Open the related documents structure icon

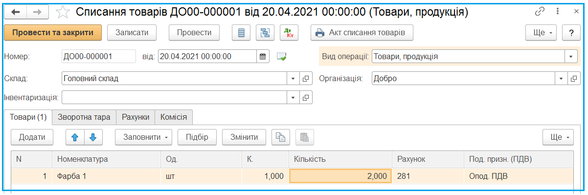coord(265,33)
